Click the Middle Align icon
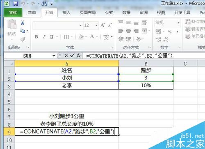The image size is (205, 149). [x=128, y=23]
